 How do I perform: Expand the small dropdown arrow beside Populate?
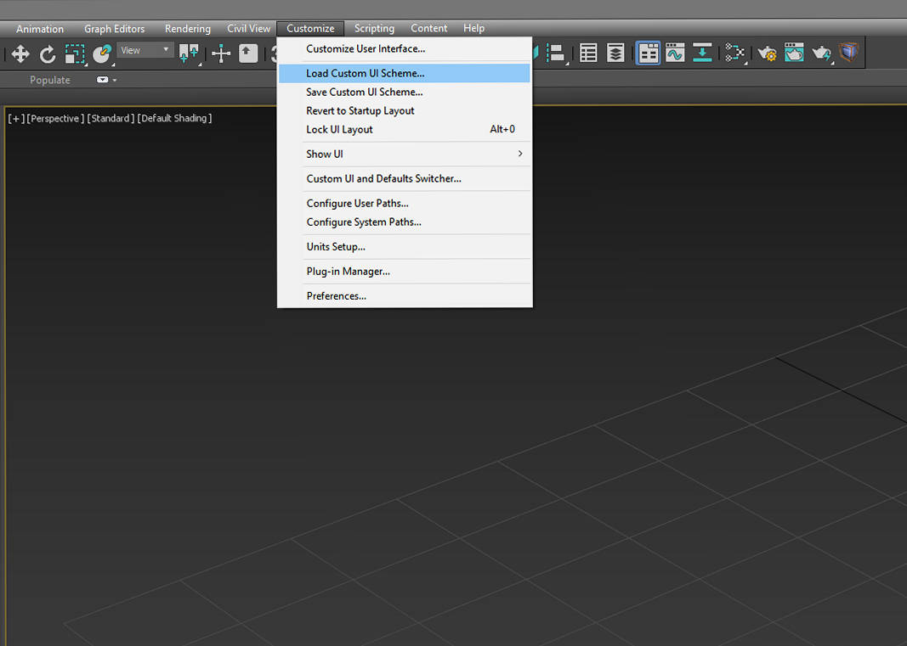[115, 81]
